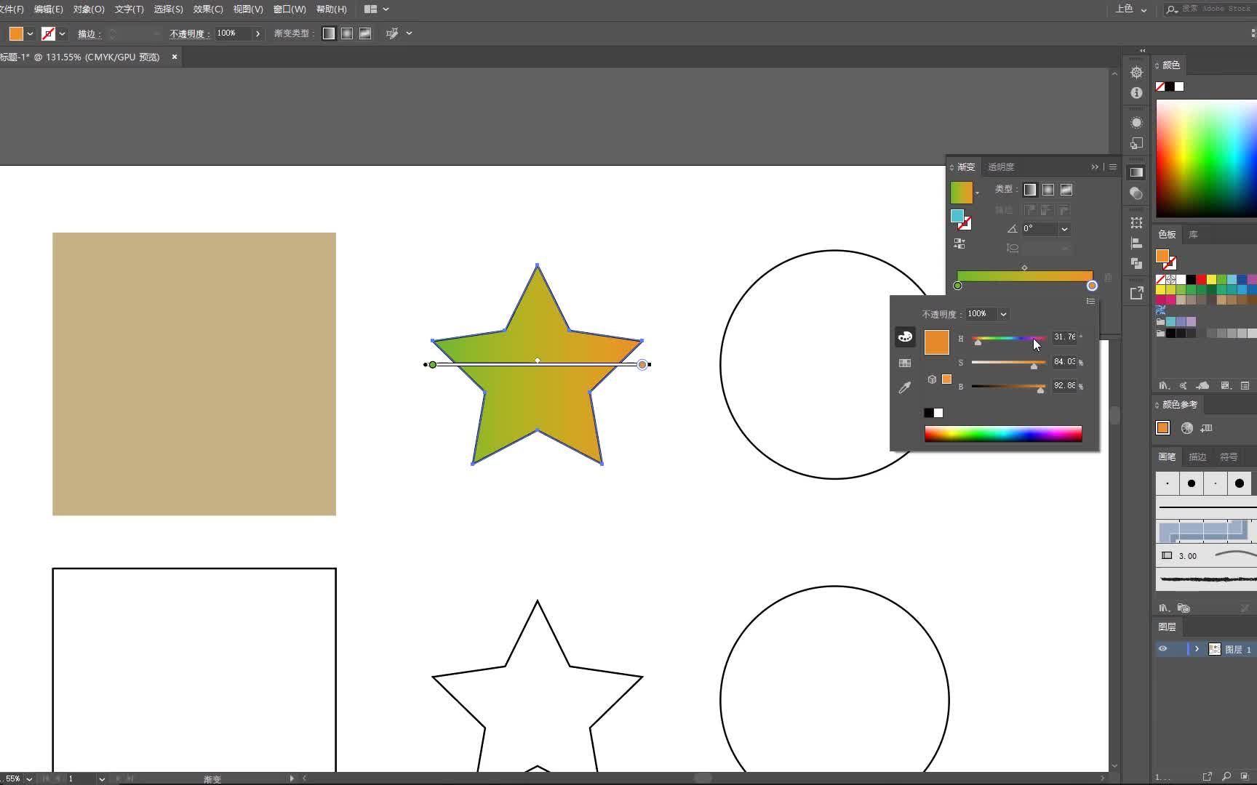The image size is (1257, 785).
Task: Open the Properties panel icon in dock
Action: (x=1136, y=72)
